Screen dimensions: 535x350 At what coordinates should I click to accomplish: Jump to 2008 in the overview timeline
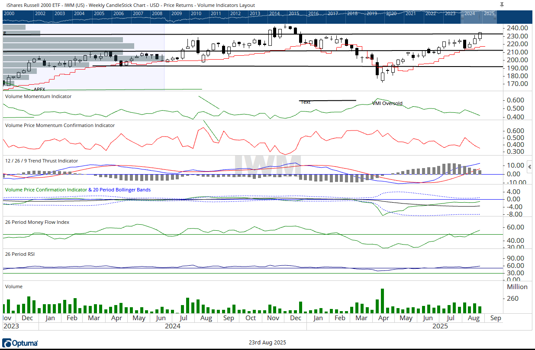point(157,13)
